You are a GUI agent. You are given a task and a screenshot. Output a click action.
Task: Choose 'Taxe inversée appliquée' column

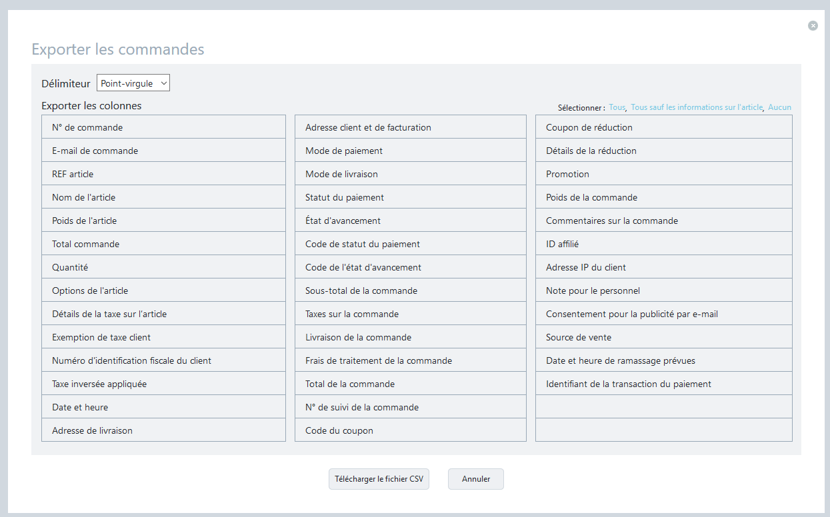(x=163, y=384)
